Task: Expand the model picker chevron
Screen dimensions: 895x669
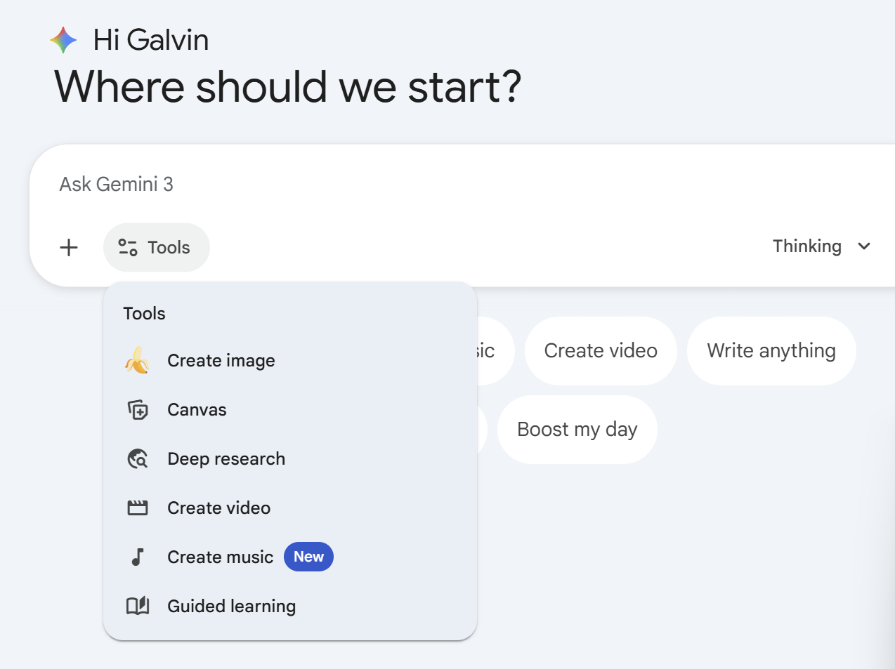Action: (863, 246)
